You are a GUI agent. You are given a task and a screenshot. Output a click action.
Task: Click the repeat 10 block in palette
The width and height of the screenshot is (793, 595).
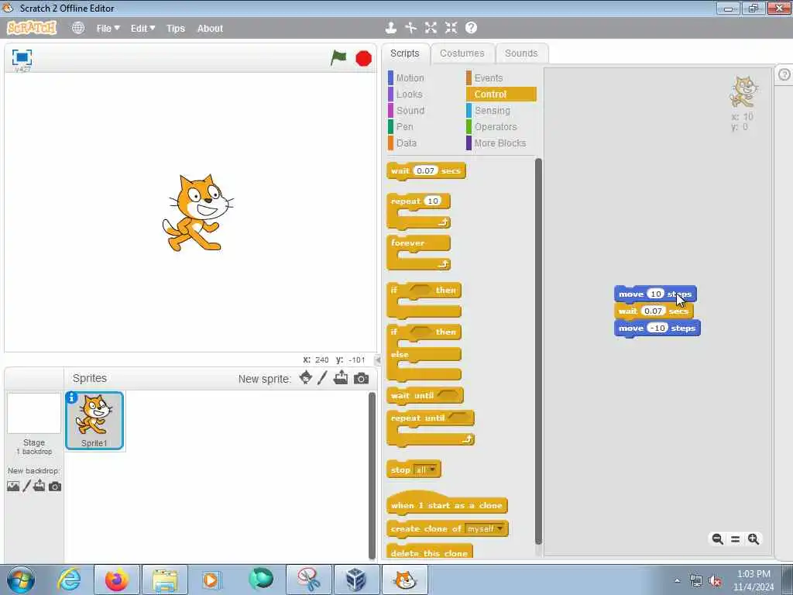click(x=405, y=201)
